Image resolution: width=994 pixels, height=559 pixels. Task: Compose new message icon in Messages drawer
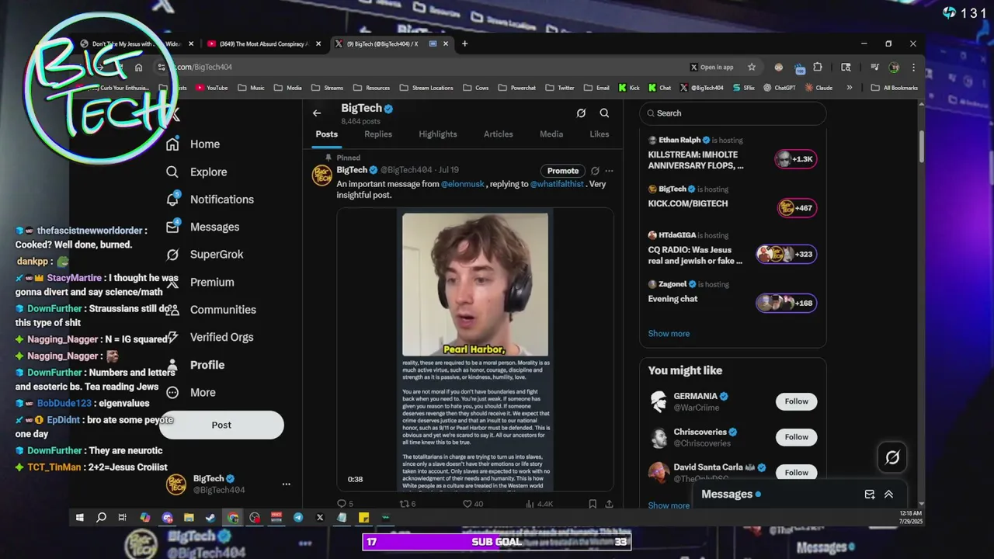click(x=870, y=495)
